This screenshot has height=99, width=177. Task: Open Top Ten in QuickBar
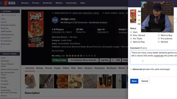[x=4, y=22]
